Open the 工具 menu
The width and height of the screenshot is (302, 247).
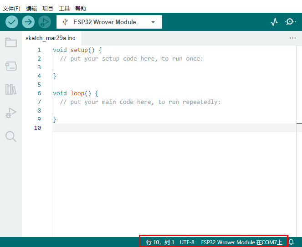(64, 9)
